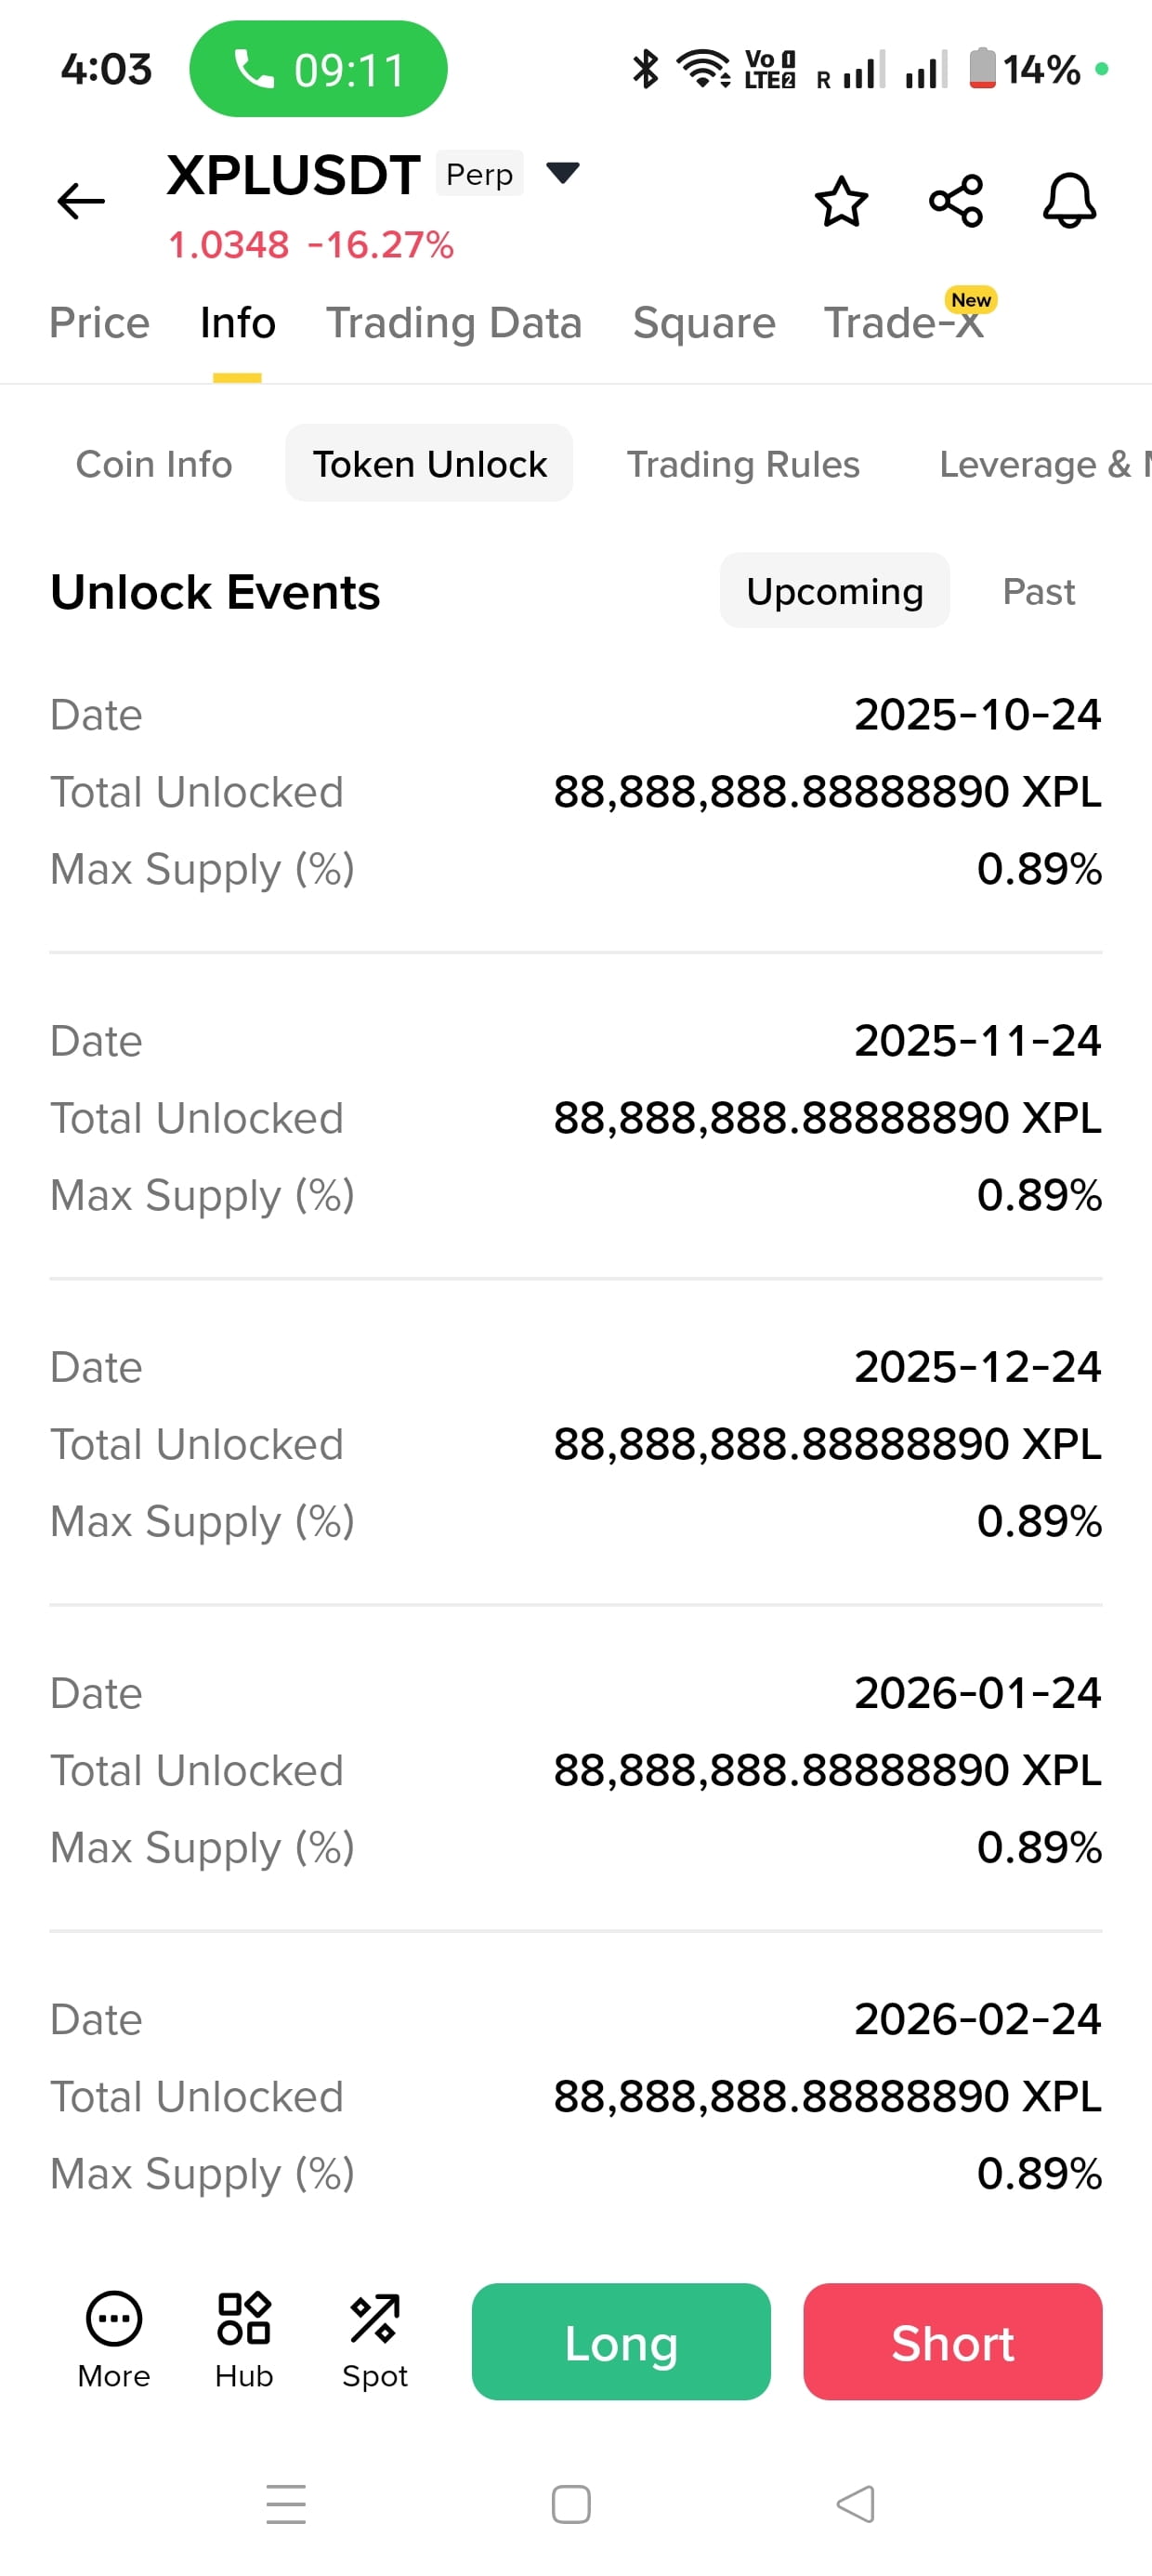Tap the back arrow icon
1152x2576 pixels.
point(81,201)
